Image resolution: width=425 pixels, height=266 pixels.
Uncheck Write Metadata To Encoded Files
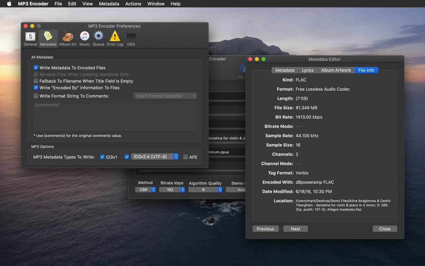(x=36, y=67)
